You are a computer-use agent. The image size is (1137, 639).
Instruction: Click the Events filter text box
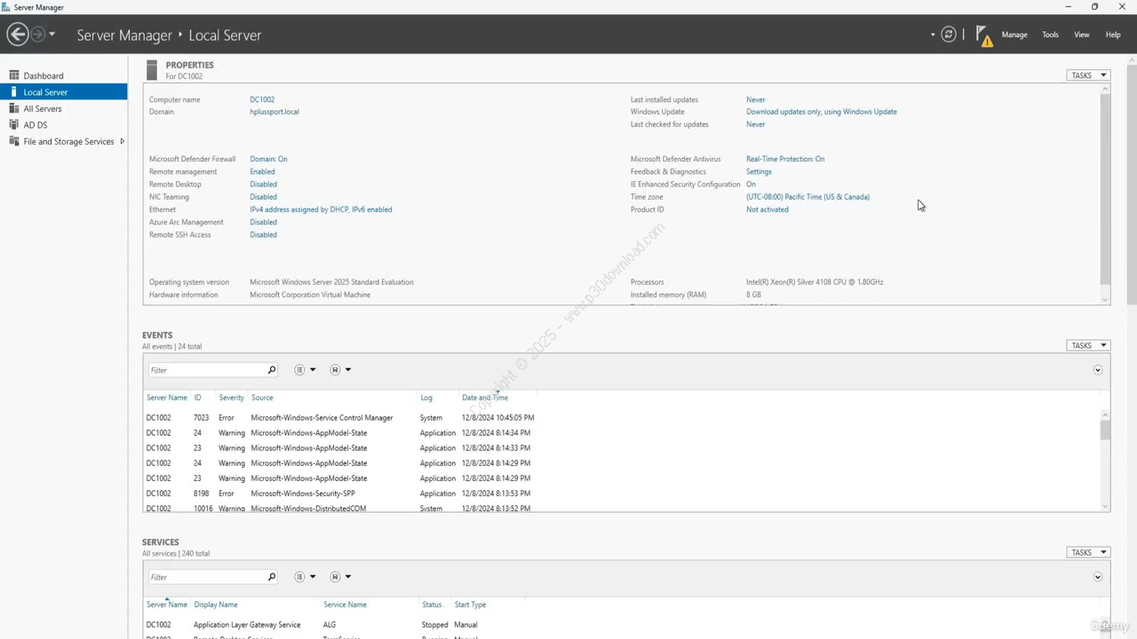click(207, 370)
